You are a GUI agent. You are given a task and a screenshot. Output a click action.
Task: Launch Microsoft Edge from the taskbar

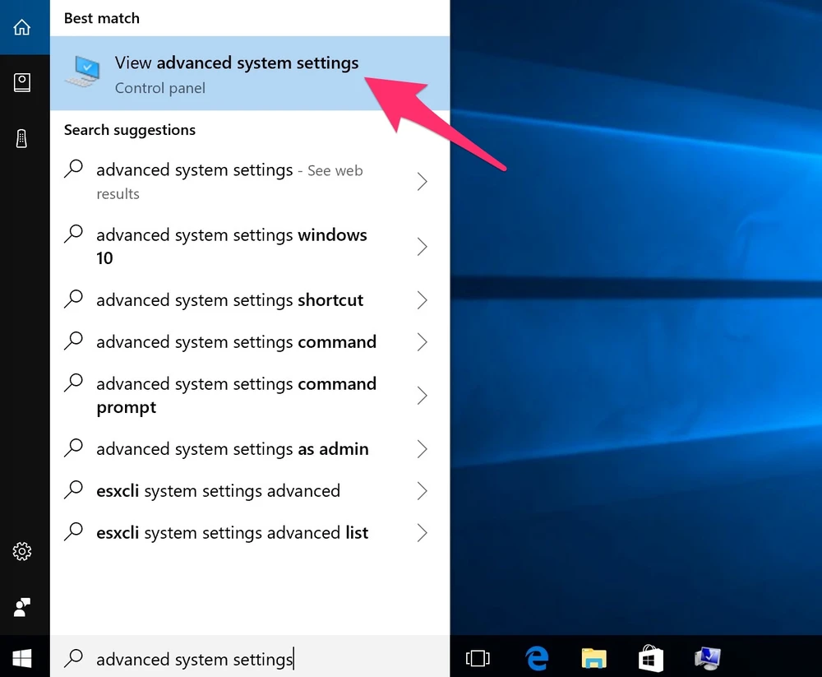(537, 658)
